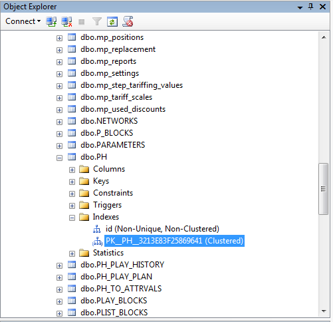Click the Filter funnel toolbar icon
Viewport: 333px width, 322px height.
tap(97, 22)
